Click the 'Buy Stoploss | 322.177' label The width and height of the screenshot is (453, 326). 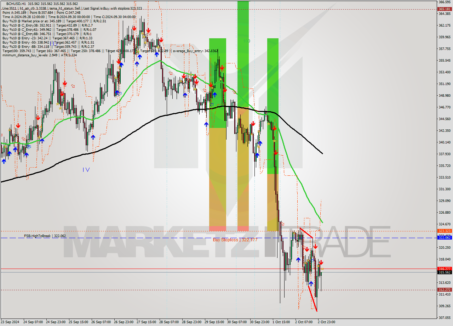point(235,240)
